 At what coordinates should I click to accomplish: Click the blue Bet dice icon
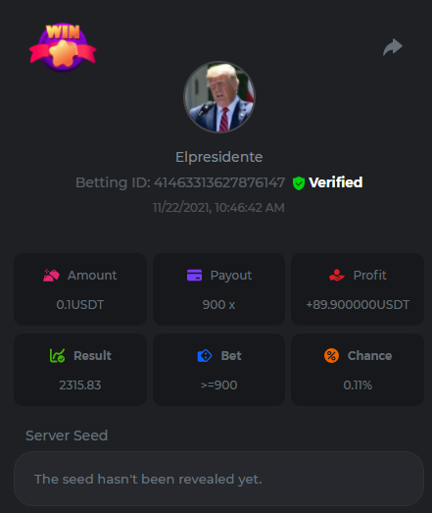205,356
